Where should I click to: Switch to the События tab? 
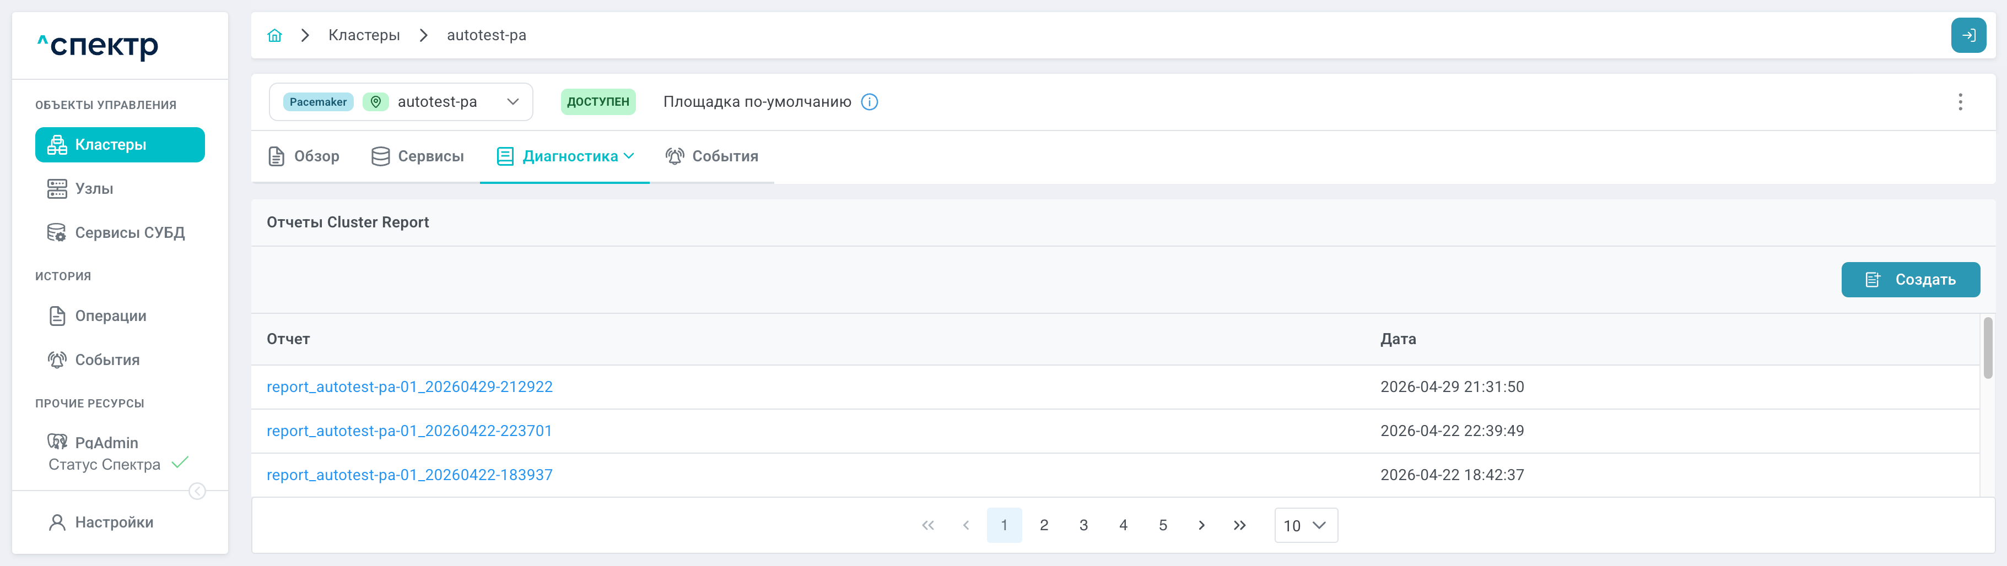711,156
